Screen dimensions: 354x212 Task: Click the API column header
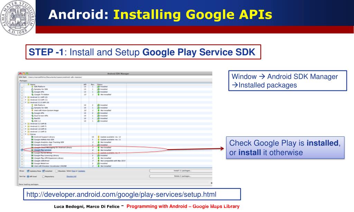[85, 84]
